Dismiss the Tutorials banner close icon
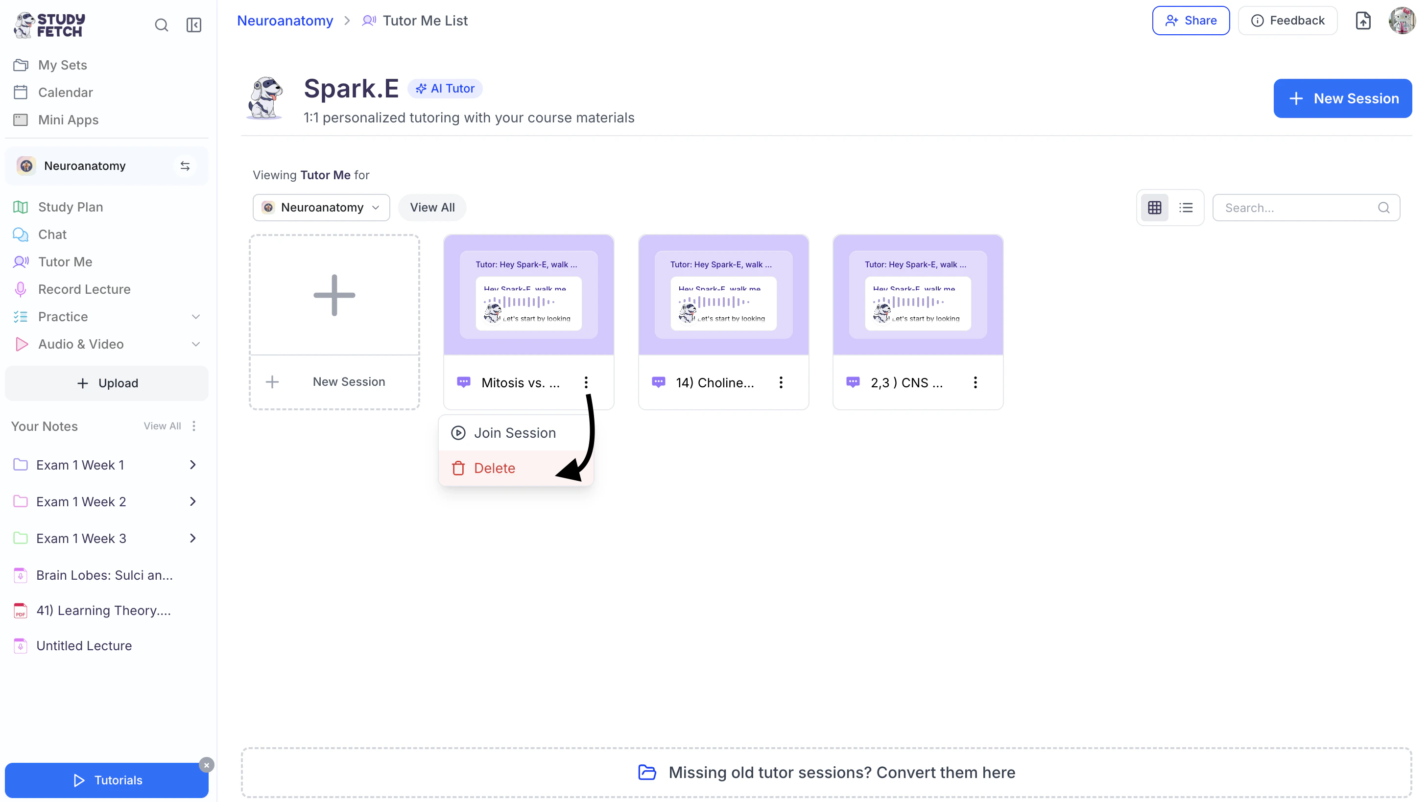The height and width of the screenshot is (802, 1428). [206, 765]
